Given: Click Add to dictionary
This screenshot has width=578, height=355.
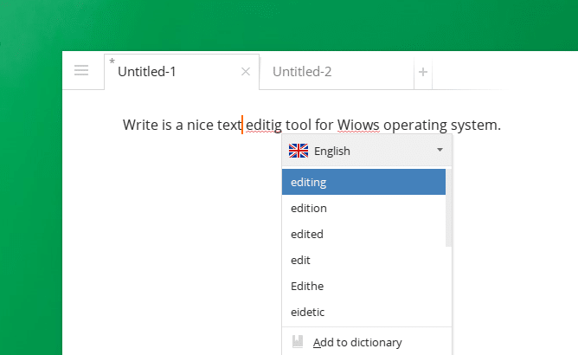Looking at the screenshot, I should (367, 342).
